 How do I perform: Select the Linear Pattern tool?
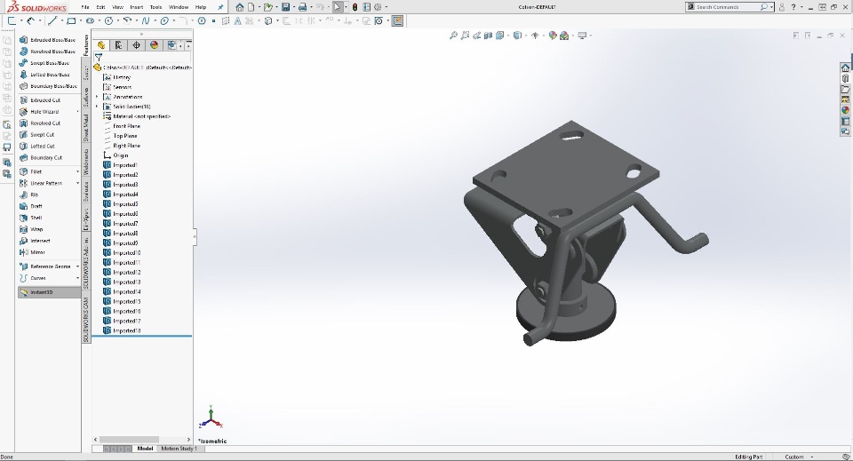[x=41, y=183]
